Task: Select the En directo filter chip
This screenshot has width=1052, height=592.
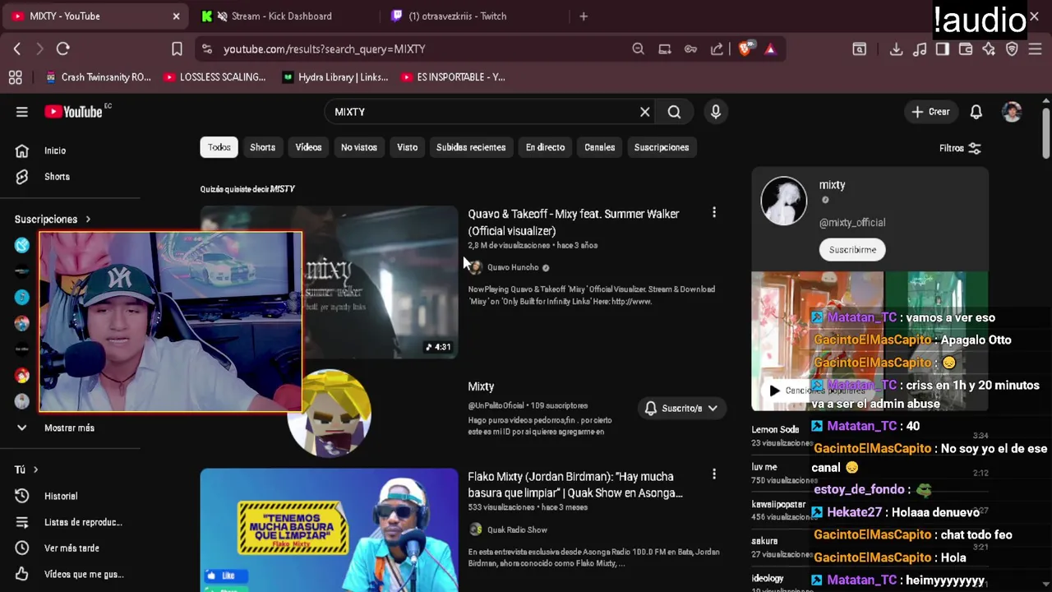Action: (546, 147)
